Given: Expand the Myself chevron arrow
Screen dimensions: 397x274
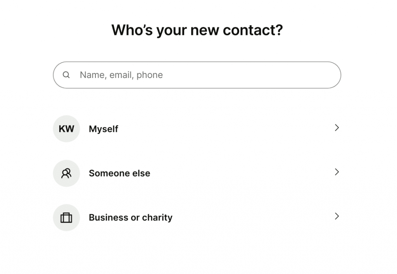Looking at the screenshot, I should click(337, 128).
